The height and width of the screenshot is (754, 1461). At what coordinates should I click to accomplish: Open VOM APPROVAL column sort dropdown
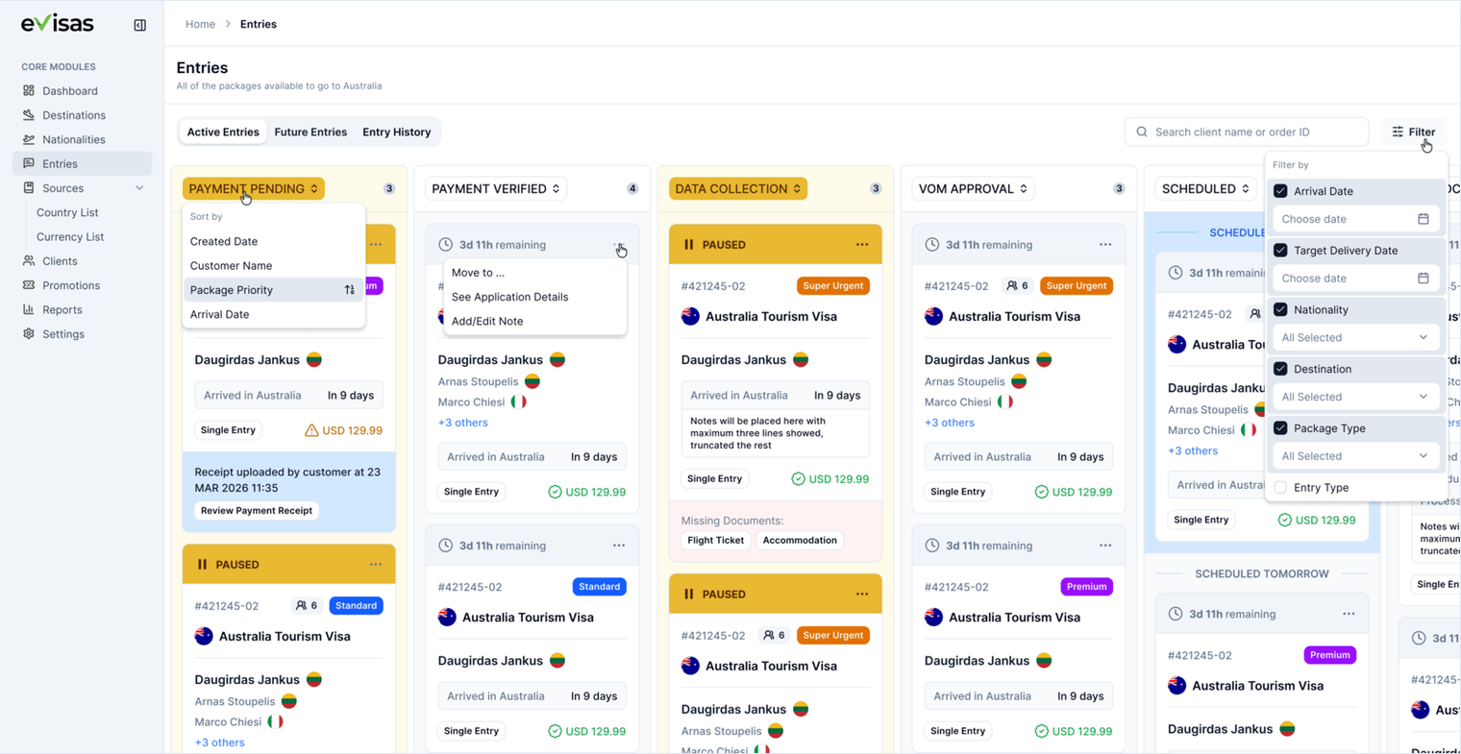973,189
